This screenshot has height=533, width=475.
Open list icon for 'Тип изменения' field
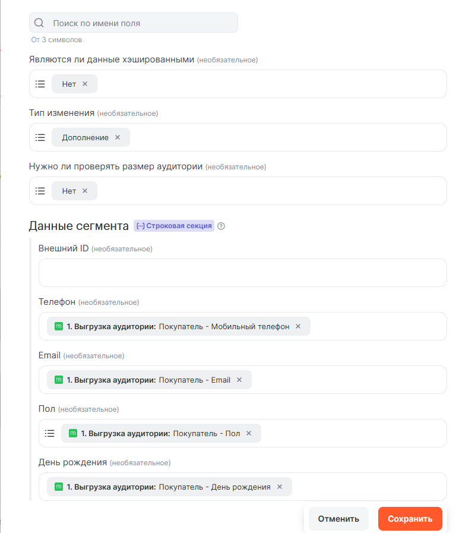click(40, 137)
